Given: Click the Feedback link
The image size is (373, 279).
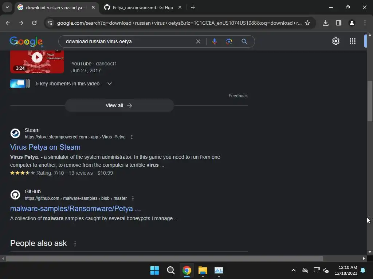Looking at the screenshot, I should click(x=238, y=96).
